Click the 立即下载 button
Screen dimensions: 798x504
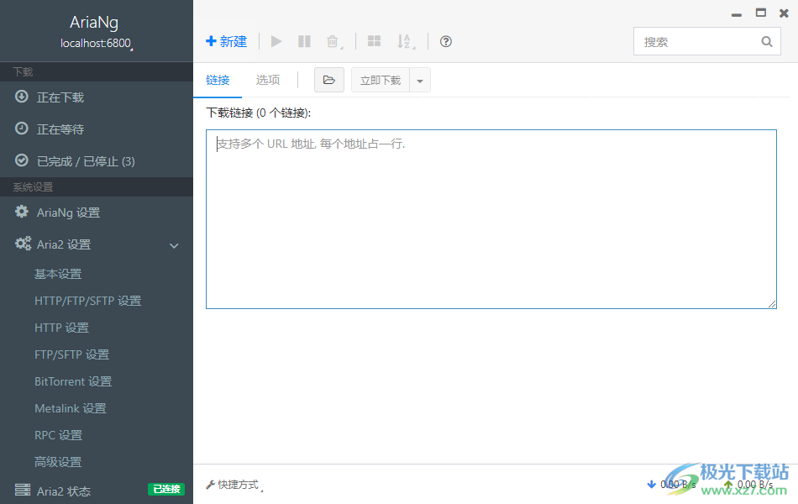pyautogui.click(x=381, y=80)
